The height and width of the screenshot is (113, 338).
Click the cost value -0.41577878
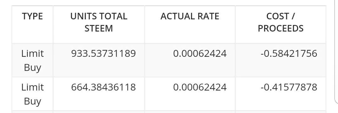[289, 87]
